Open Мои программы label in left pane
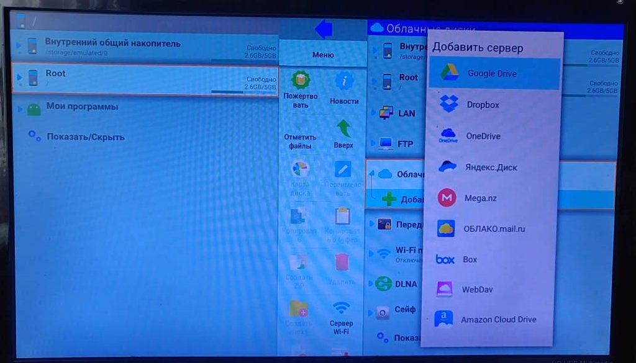The image size is (636, 363). [x=83, y=107]
